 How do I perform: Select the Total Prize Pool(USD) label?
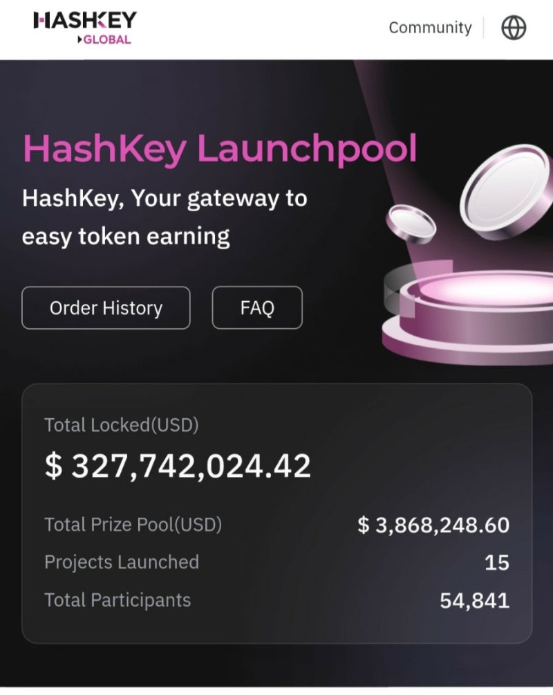pyautogui.click(x=133, y=525)
